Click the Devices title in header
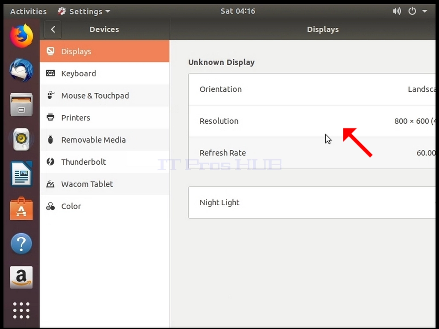Screen dimensions: 439x329 coord(104,29)
